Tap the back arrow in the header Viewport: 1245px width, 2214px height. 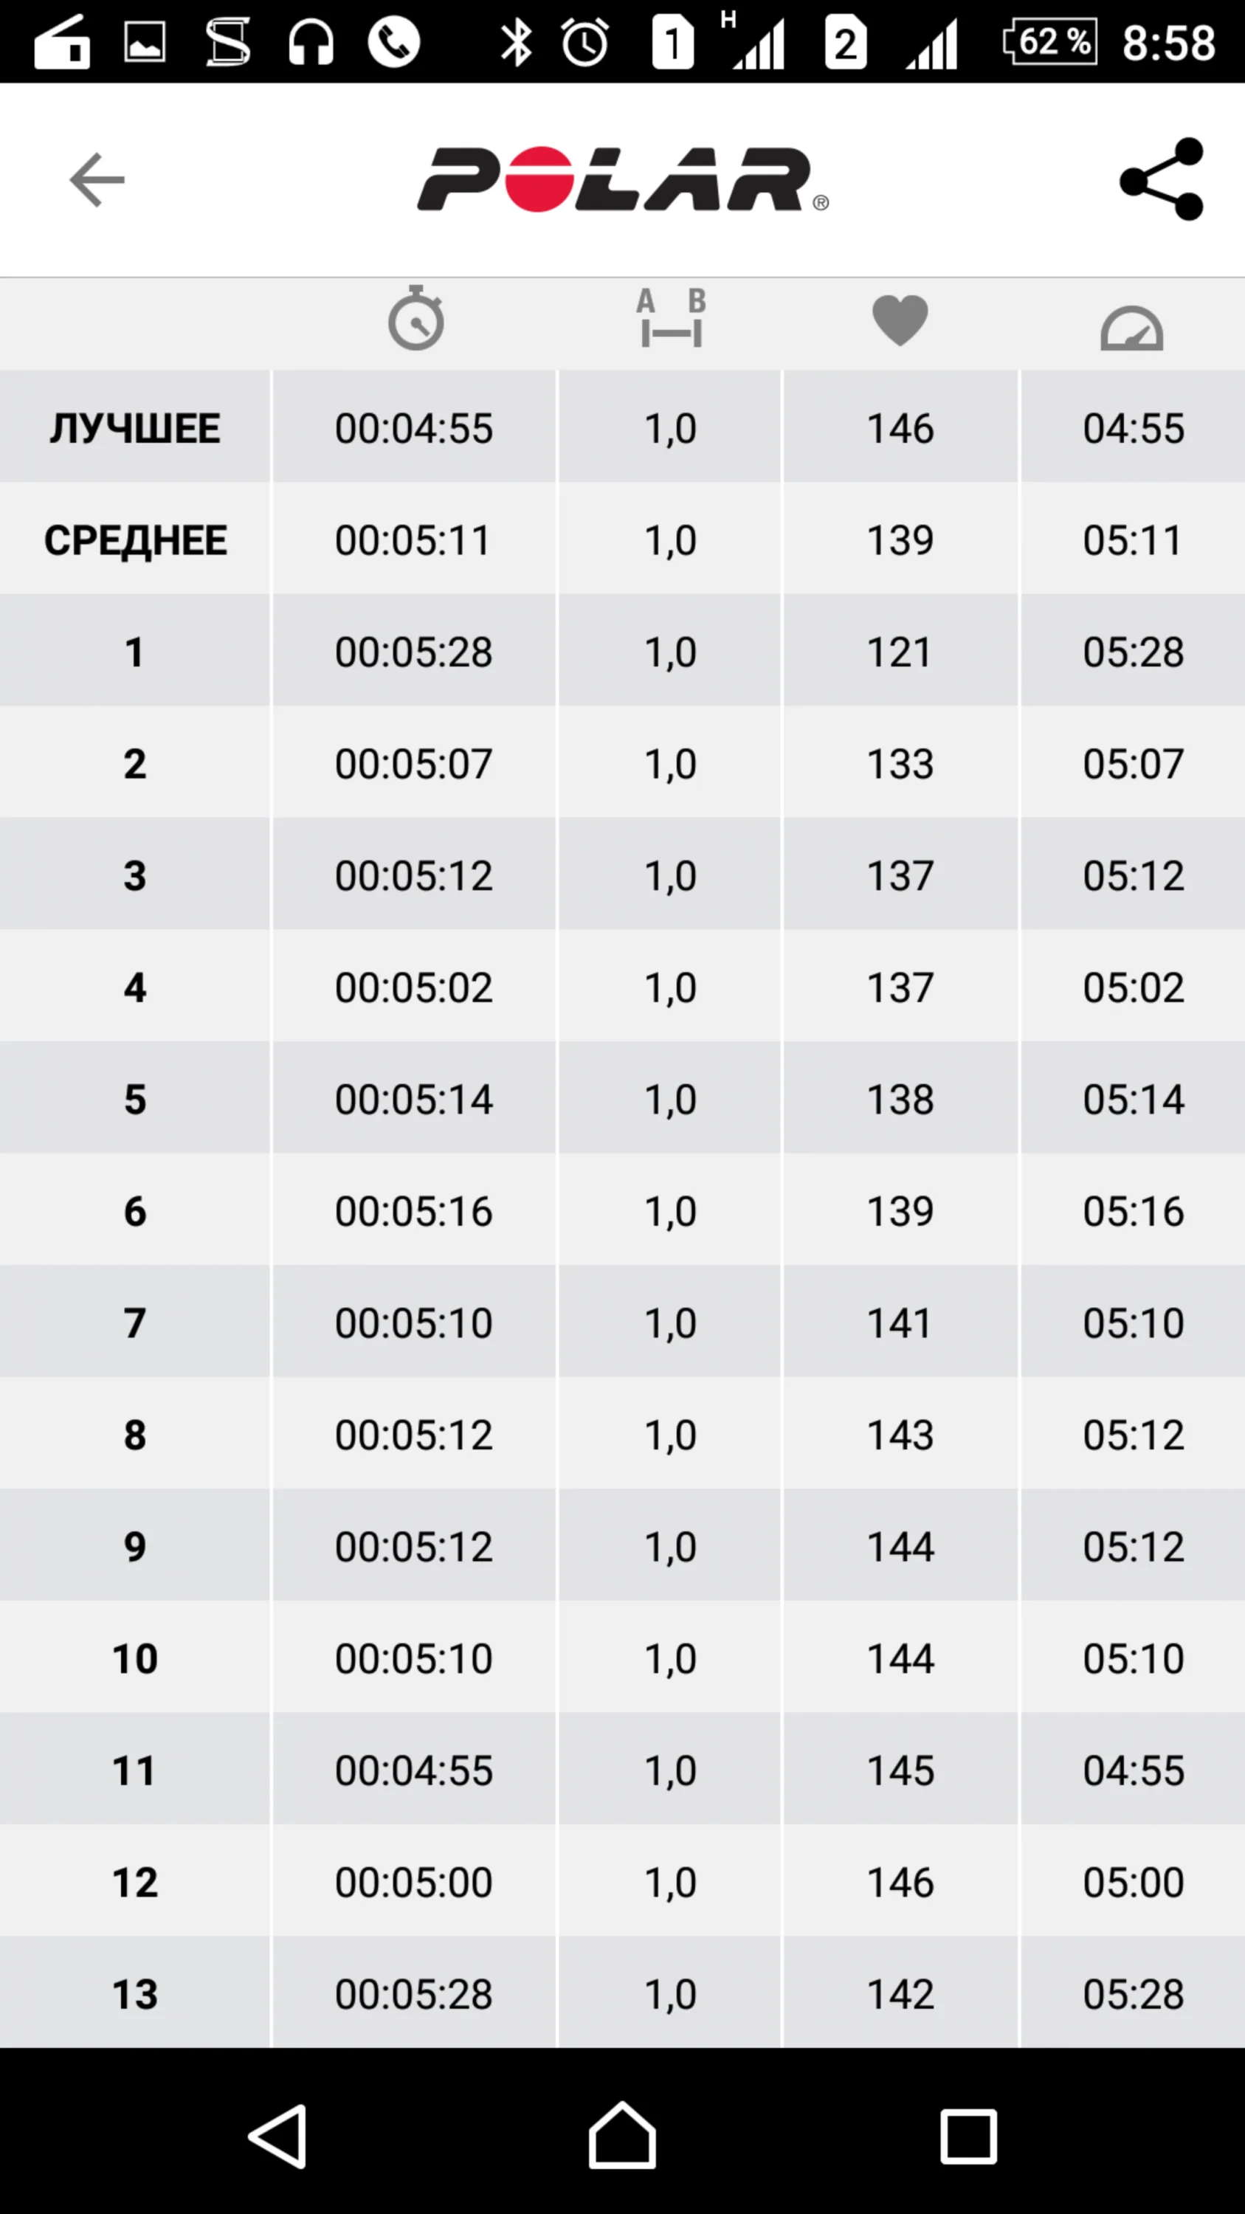97,179
